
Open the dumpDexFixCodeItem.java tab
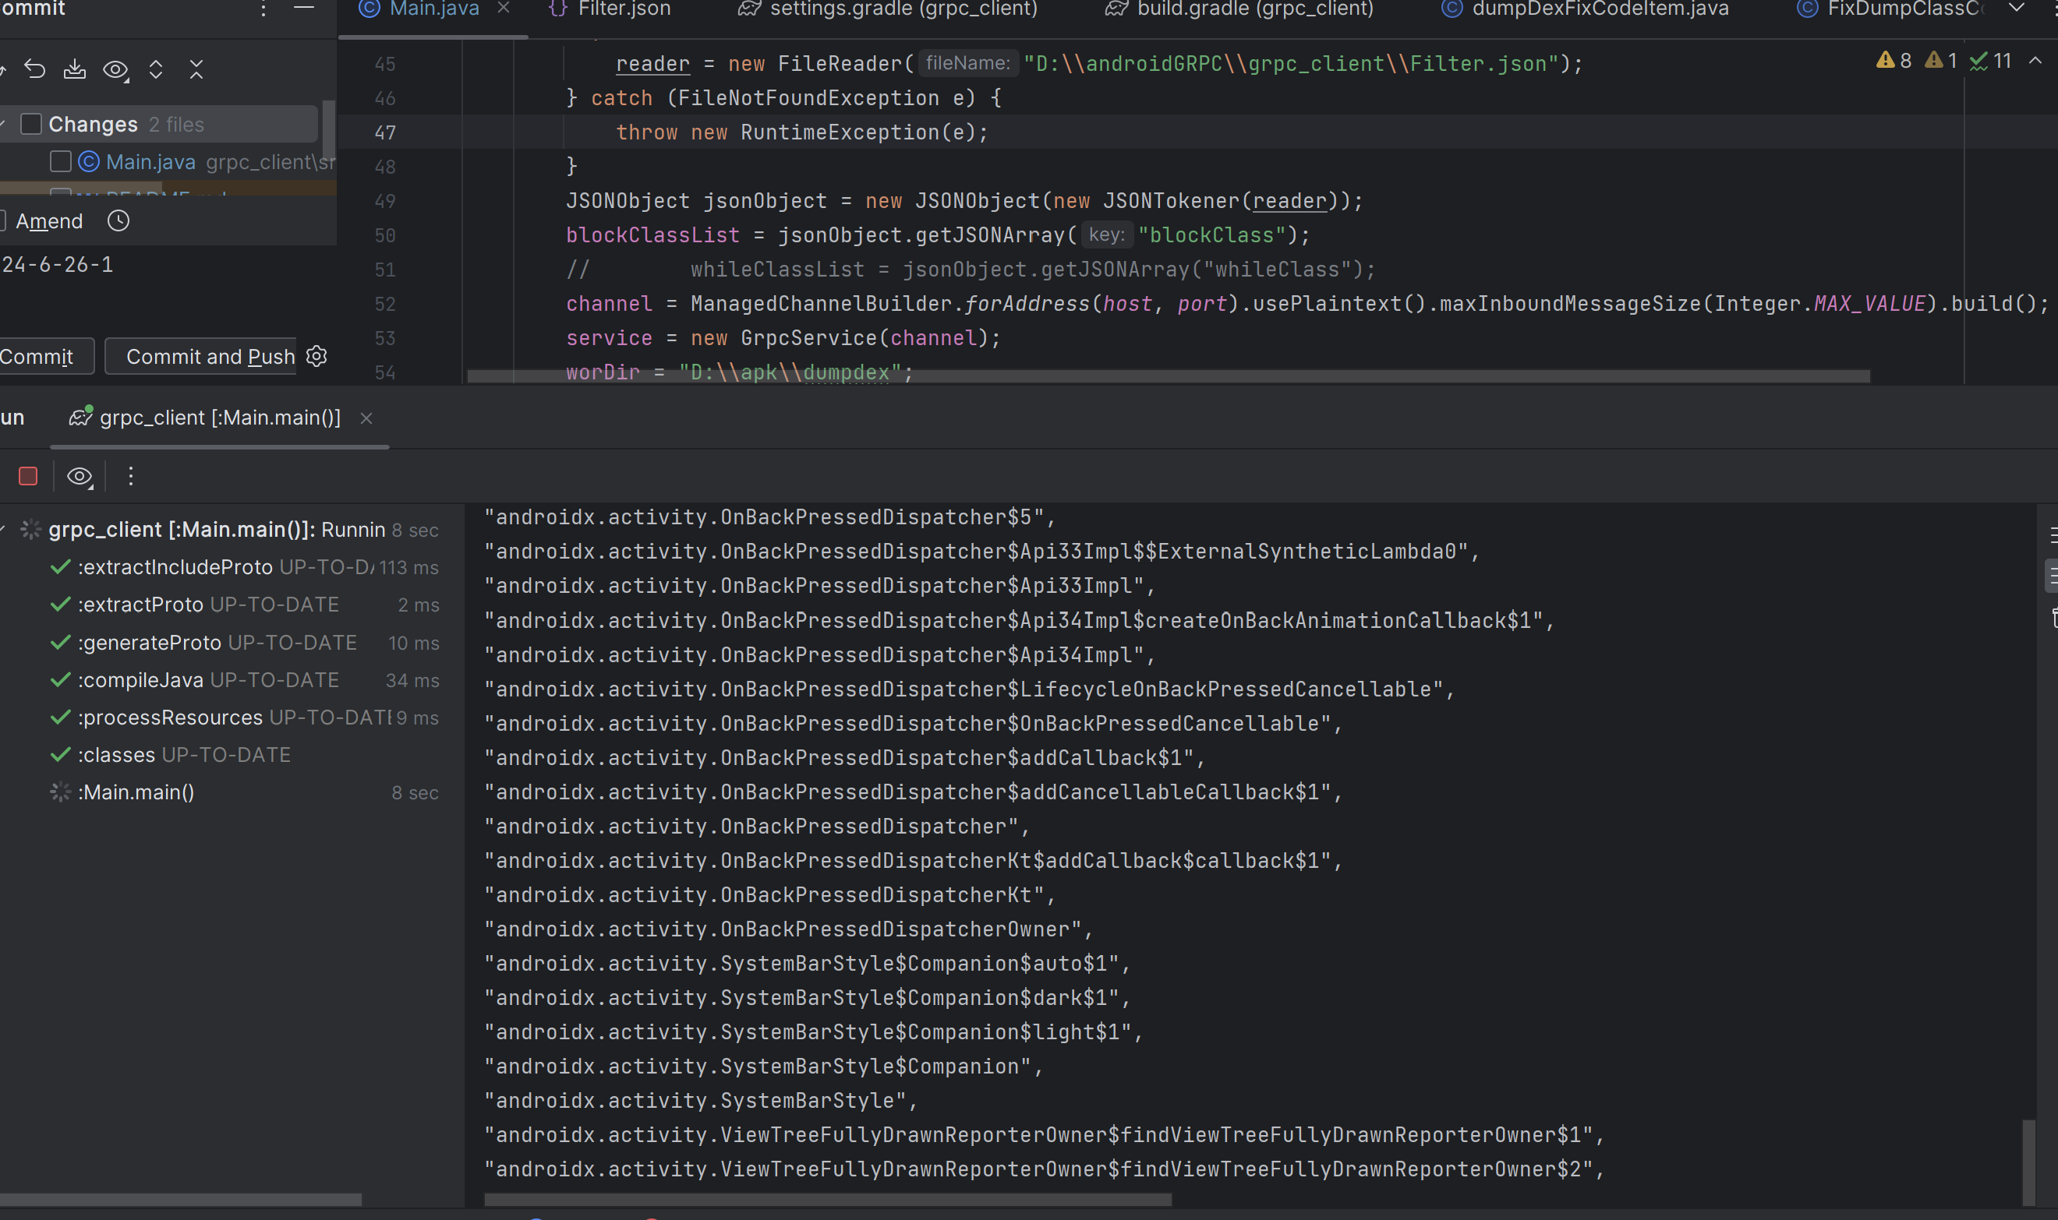pyautogui.click(x=1599, y=9)
